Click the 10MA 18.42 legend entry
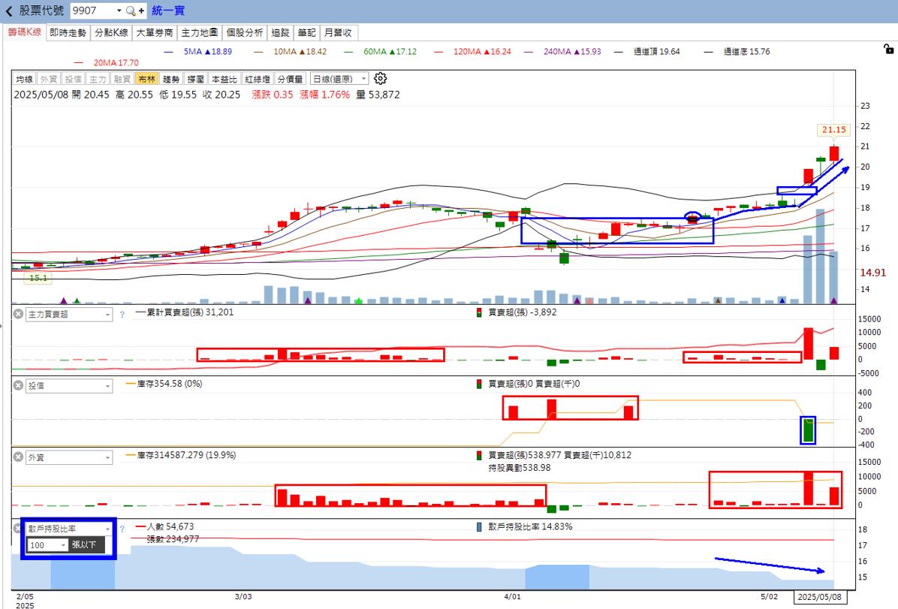This screenshot has height=609, width=898. [290, 52]
